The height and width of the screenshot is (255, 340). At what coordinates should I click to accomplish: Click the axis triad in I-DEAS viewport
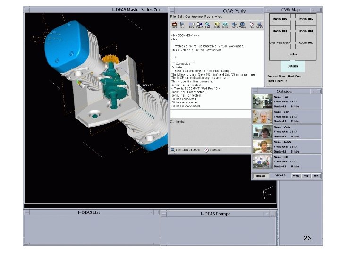pyautogui.click(x=268, y=193)
